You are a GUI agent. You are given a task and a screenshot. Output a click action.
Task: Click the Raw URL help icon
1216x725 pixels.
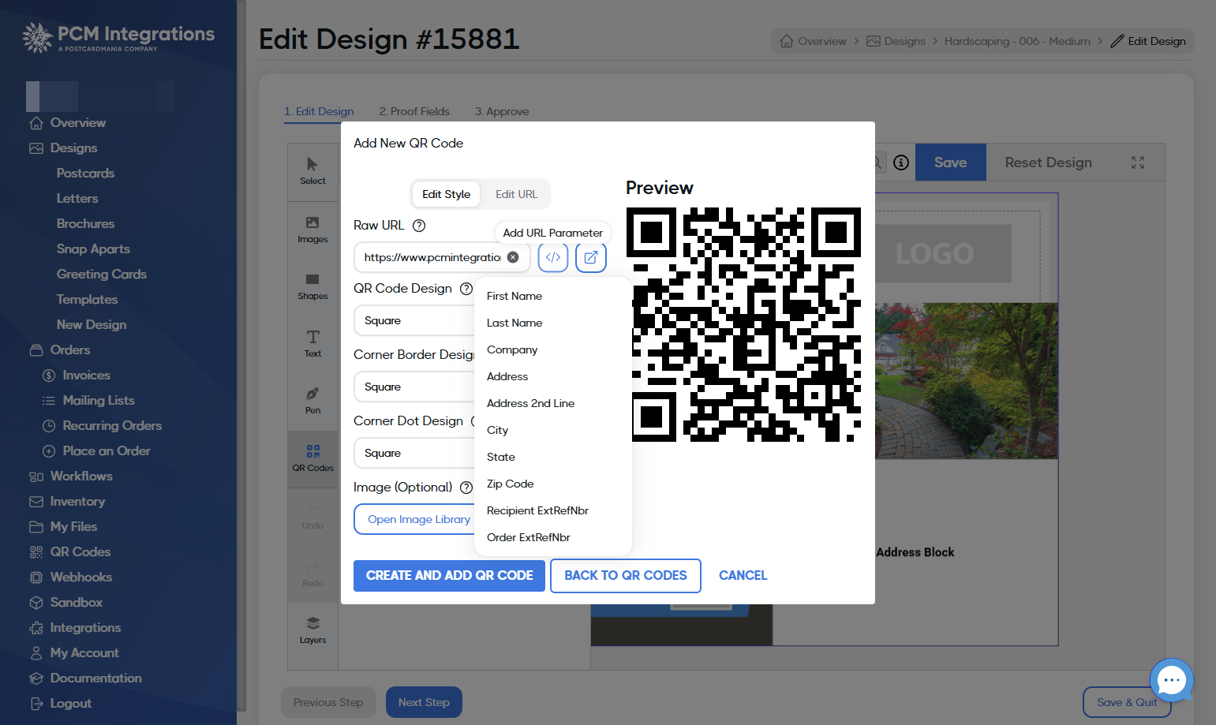(419, 226)
